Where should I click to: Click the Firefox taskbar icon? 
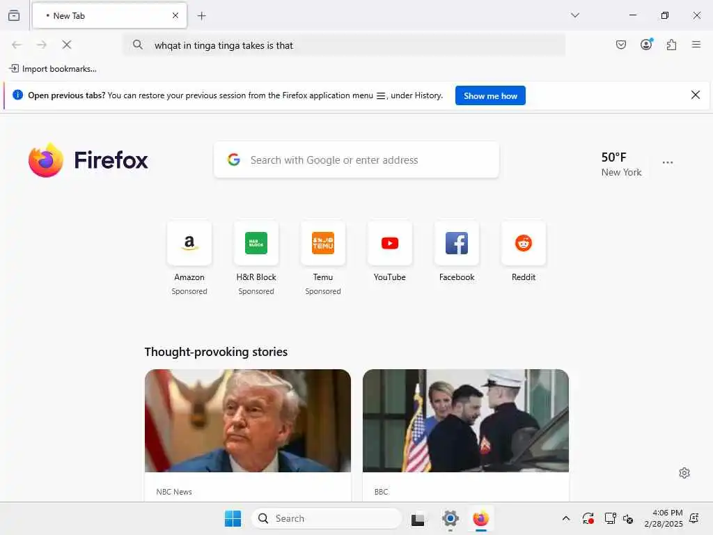pos(480,518)
